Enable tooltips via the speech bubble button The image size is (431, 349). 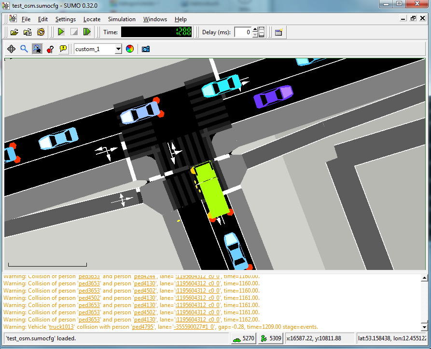pyautogui.click(x=63, y=49)
